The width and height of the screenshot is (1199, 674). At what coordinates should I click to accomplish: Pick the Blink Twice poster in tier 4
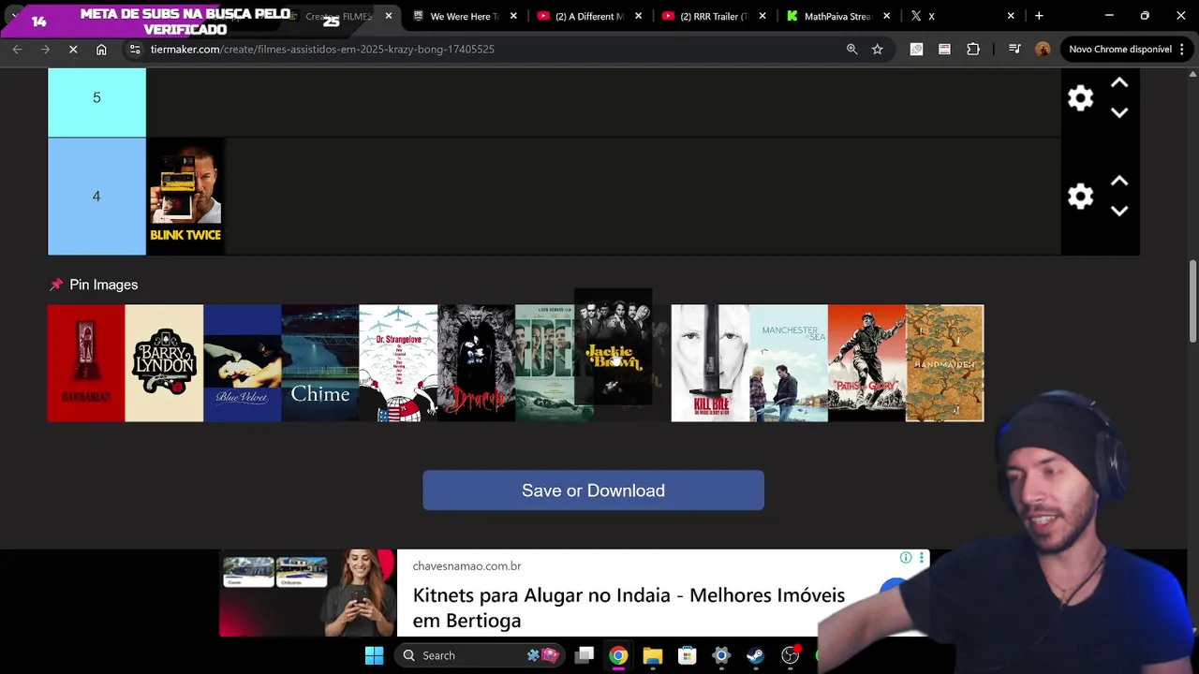coord(185,197)
